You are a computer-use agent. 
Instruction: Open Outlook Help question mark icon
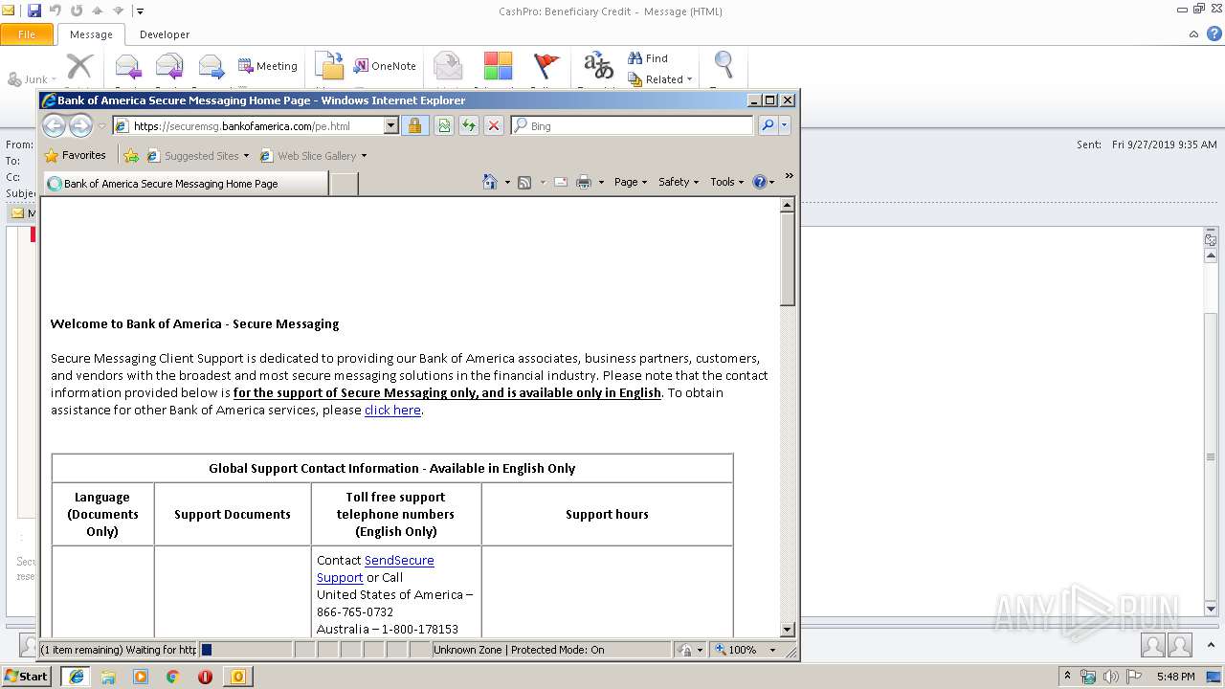coord(1214,33)
